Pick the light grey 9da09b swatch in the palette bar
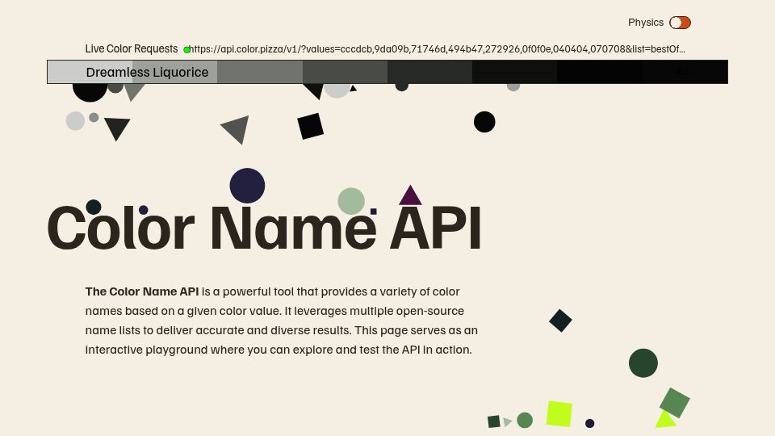This screenshot has width=775, height=436. coord(175,72)
